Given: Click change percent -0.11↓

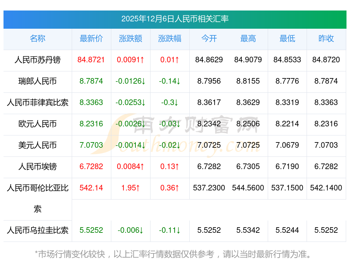Looking at the screenshot, I should point(170,230).
